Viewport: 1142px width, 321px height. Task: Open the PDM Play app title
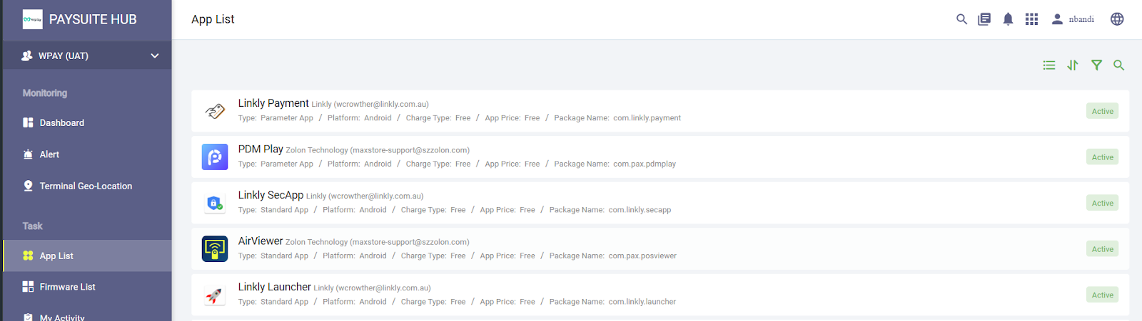[261, 149]
